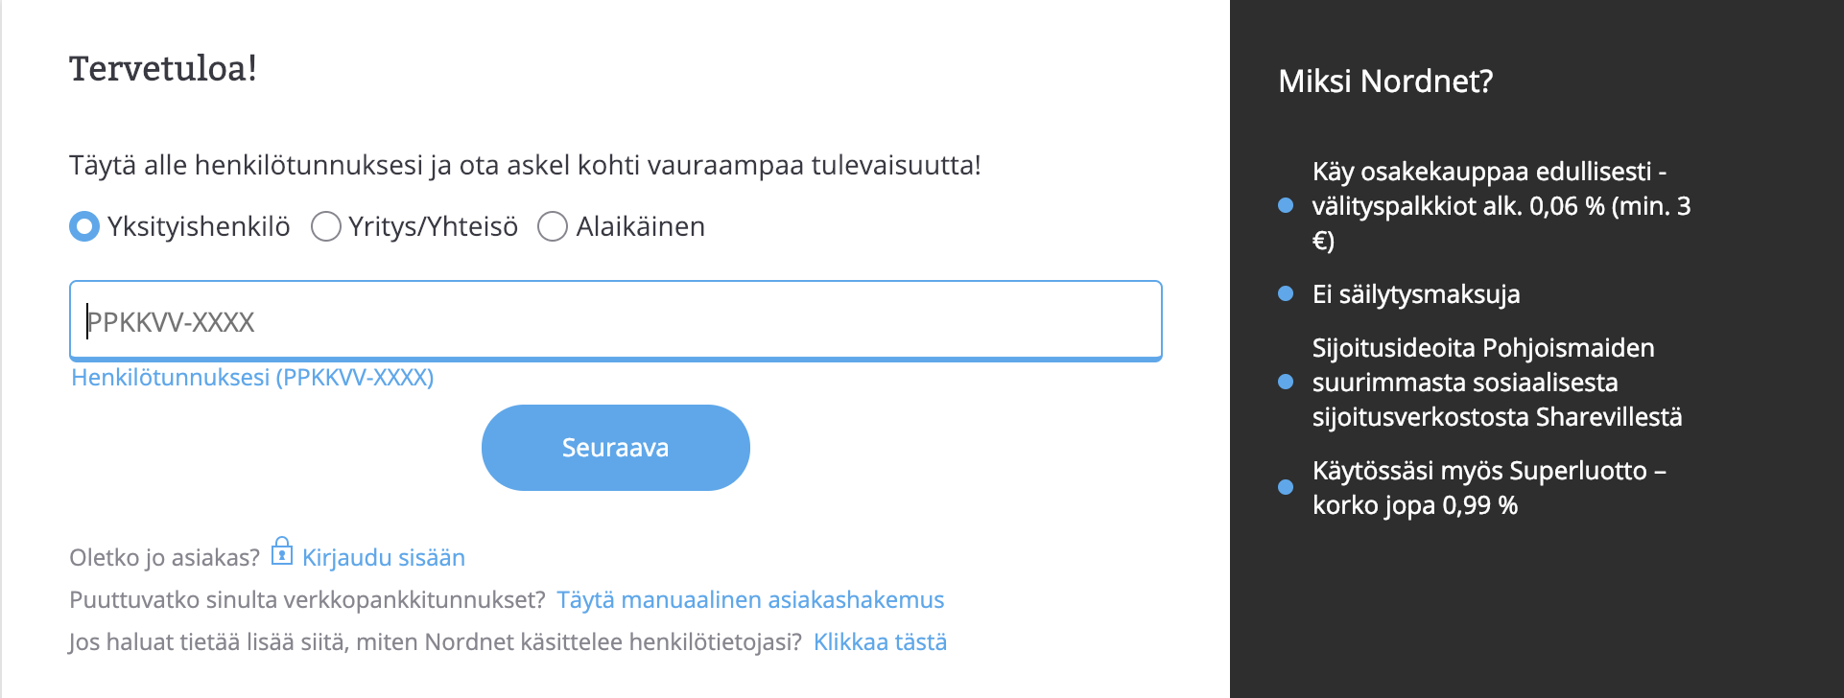This screenshot has height=698, width=1844.
Task: Click the Tervetuloa! heading
Action: (x=163, y=69)
